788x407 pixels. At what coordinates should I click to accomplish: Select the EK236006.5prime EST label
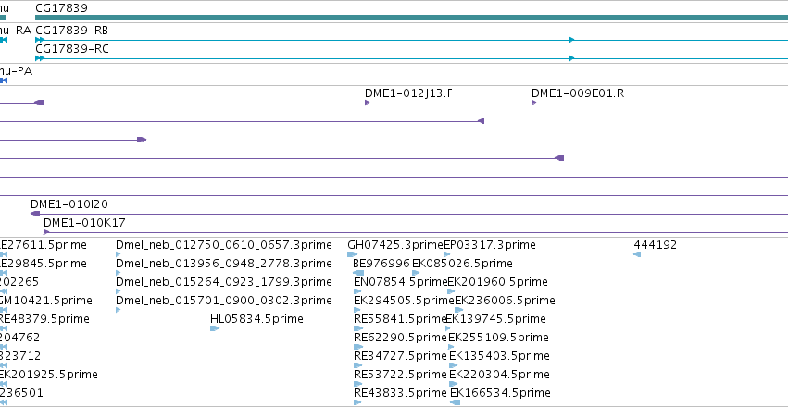(505, 300)
